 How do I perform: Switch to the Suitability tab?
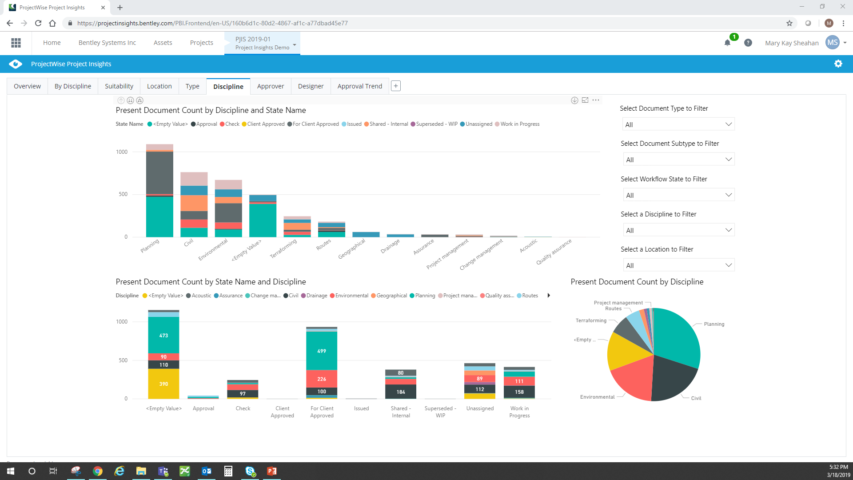coord(119,86)
